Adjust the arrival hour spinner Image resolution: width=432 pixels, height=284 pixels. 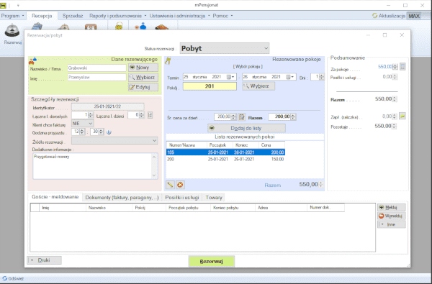(x=82, y=132)
